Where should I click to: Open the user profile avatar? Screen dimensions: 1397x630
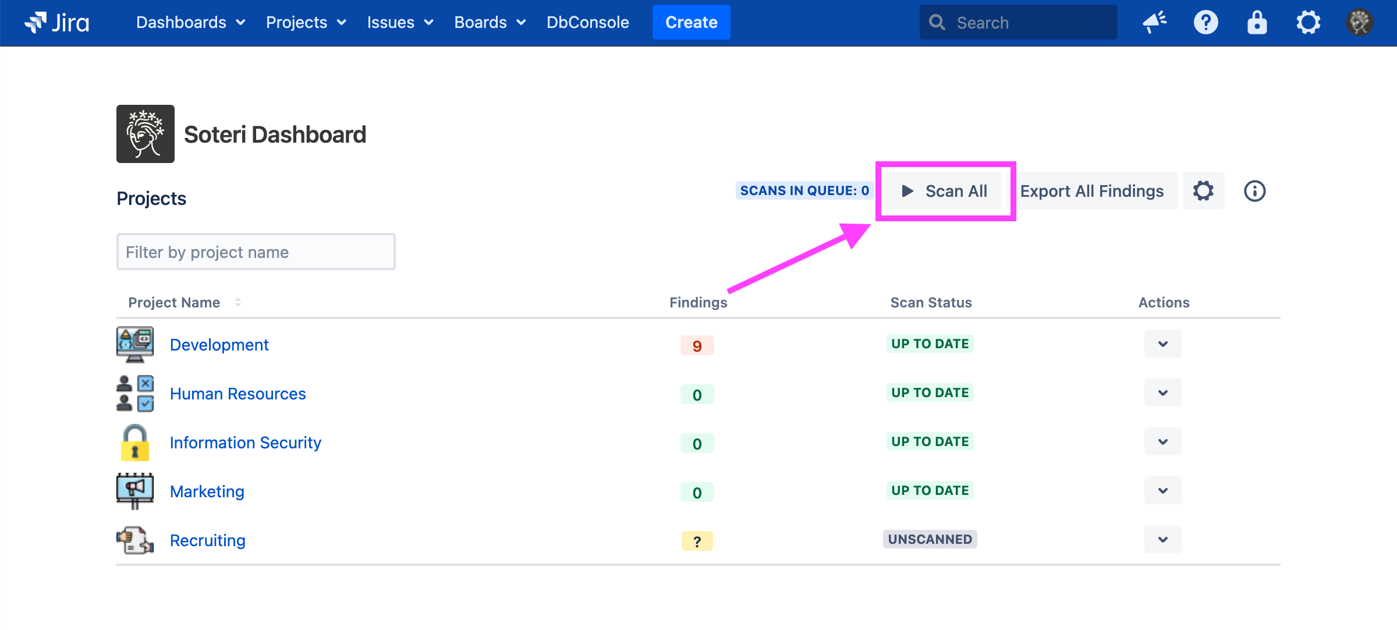pos(1359,23)
